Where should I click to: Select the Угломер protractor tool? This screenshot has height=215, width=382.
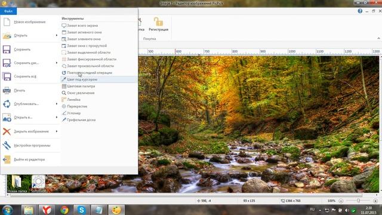[x=98, y=113]
